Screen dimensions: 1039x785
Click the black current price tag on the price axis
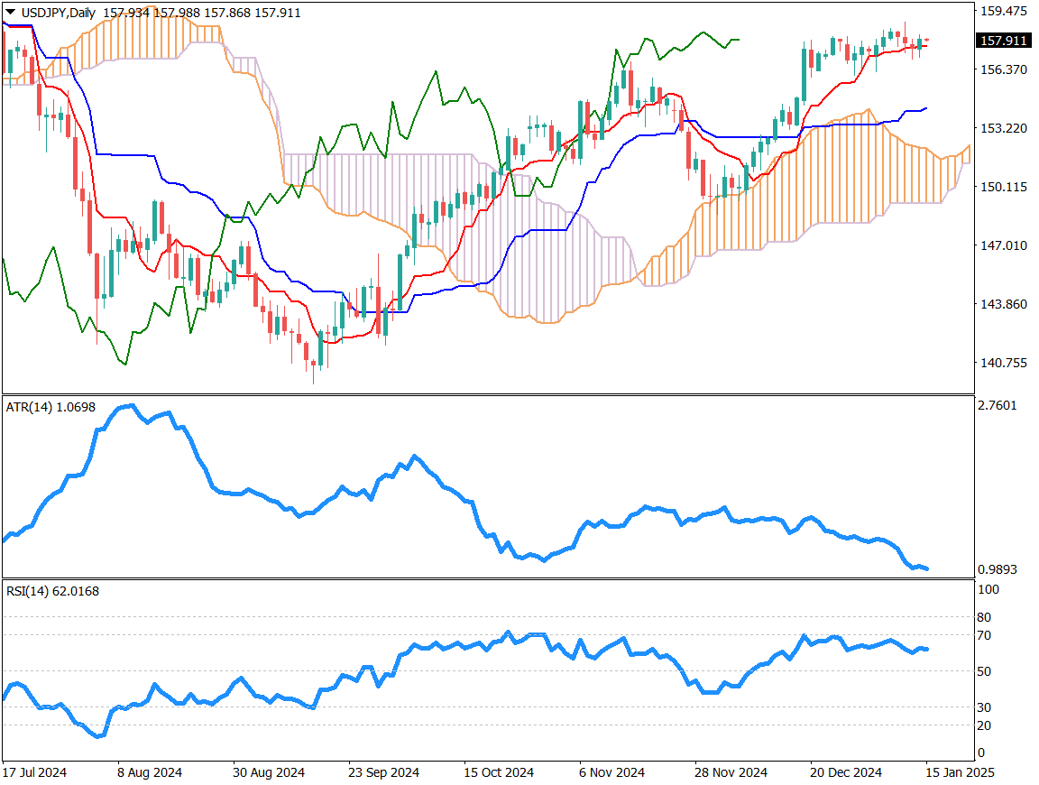[1003, 41]
